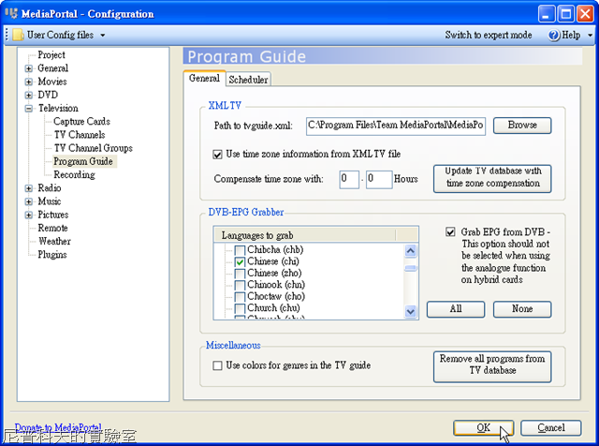Image resolution: width=599 pixels, height=446 pixels.
Task: Click the None languages button
Action: pos(522,309)
